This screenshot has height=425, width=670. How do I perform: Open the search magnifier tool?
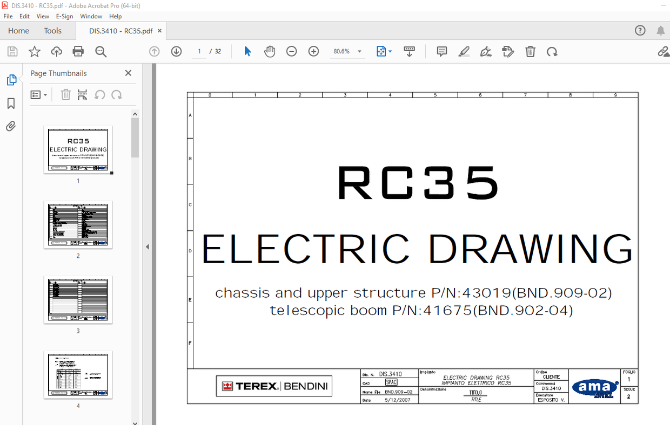click(x=100, y=51)
